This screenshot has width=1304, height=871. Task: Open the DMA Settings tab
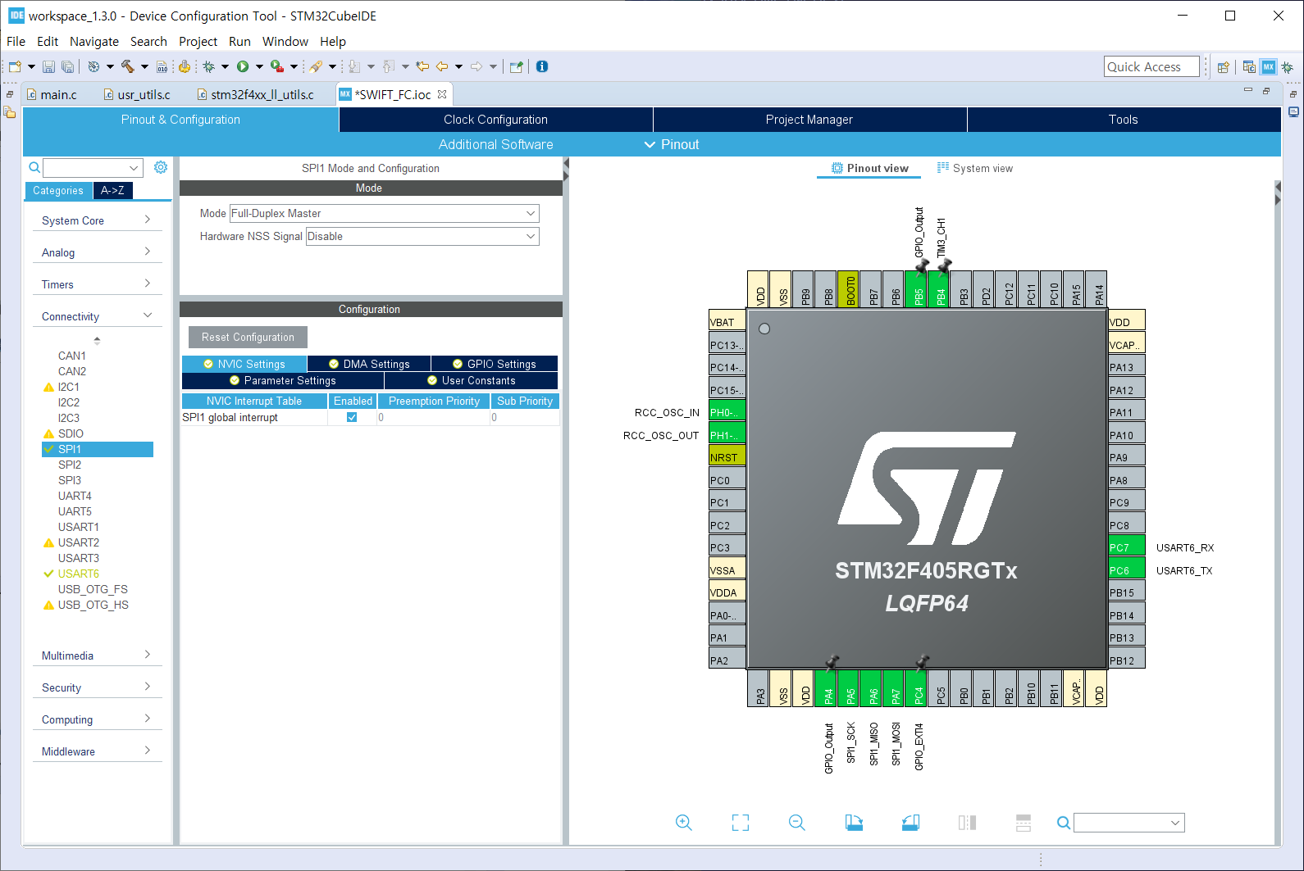click(369, 364)
